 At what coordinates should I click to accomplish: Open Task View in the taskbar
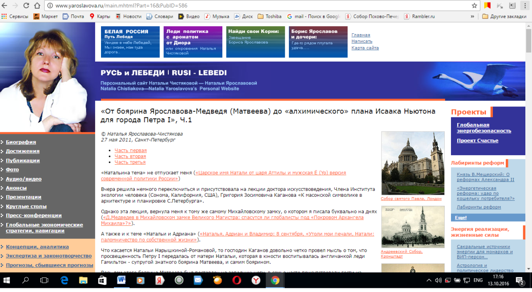44,280
